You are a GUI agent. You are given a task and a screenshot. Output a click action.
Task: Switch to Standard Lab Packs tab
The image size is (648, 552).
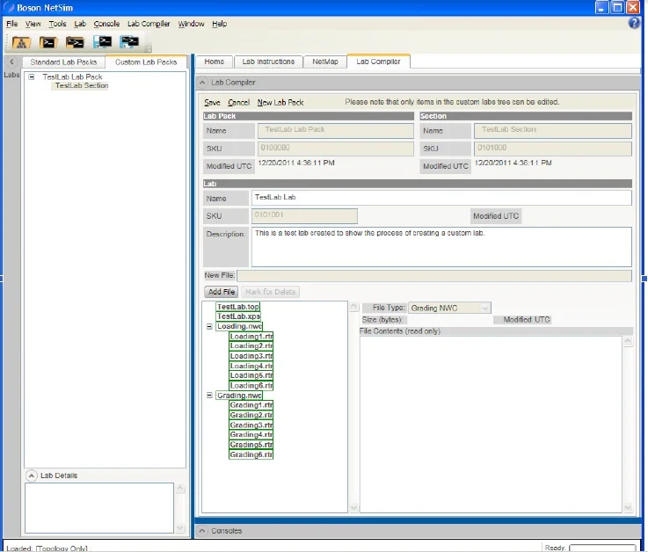63,62
